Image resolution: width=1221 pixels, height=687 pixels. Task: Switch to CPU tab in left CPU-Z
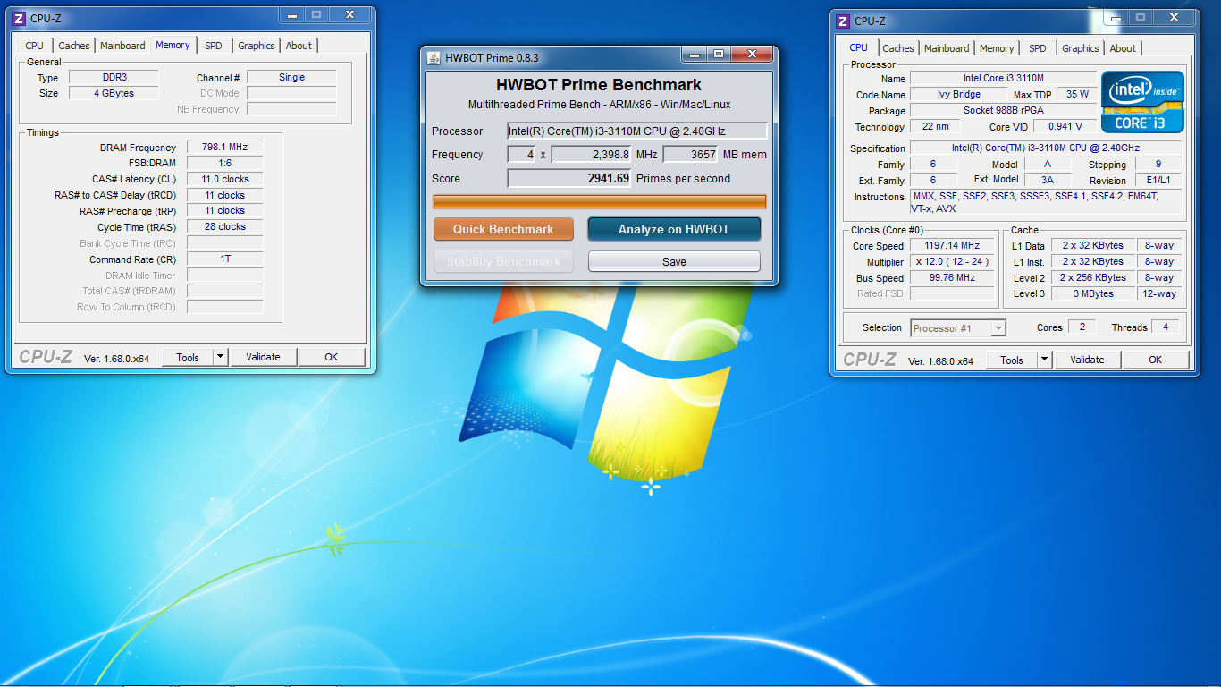[x=34, y=46]
